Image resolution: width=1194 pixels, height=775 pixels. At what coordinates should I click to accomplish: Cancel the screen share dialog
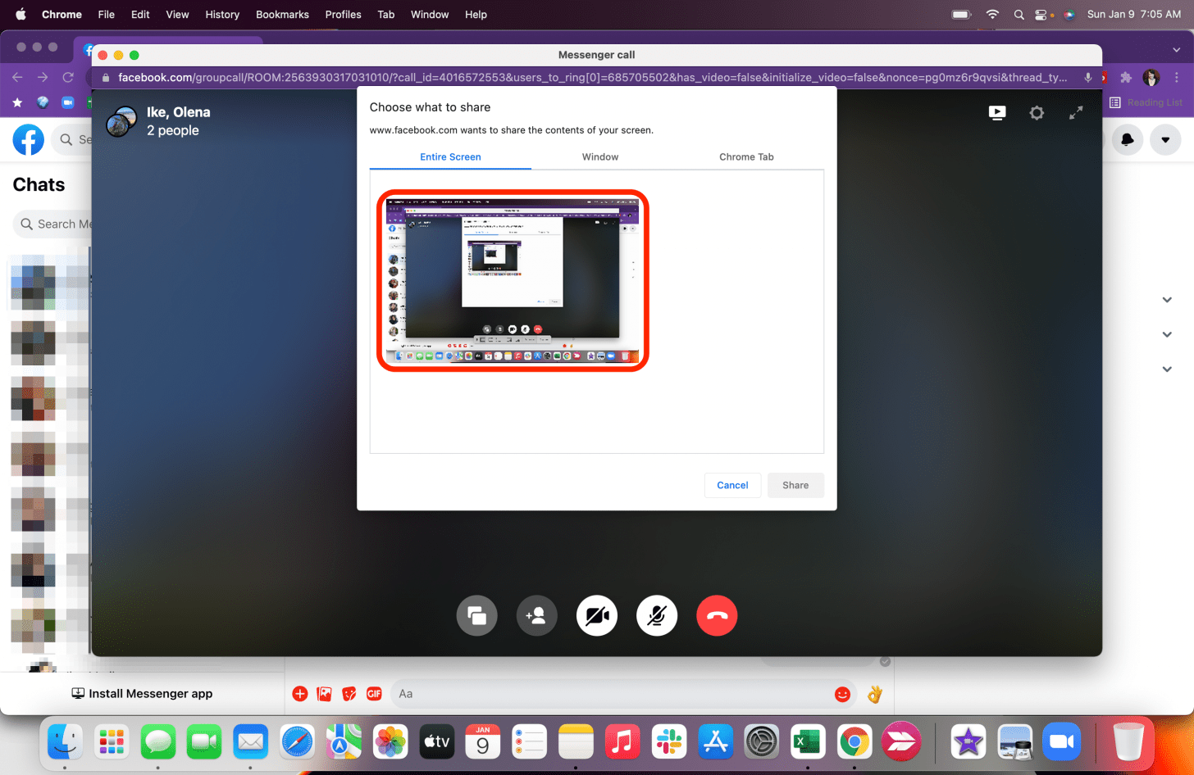pos(731,485)
